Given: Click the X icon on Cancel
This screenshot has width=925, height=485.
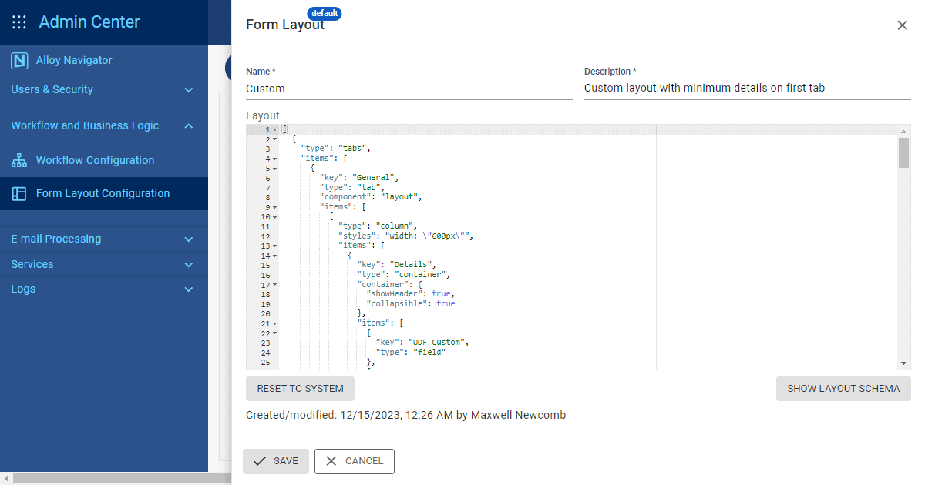Looking at the screenshot, I should [x=331, y=461].
